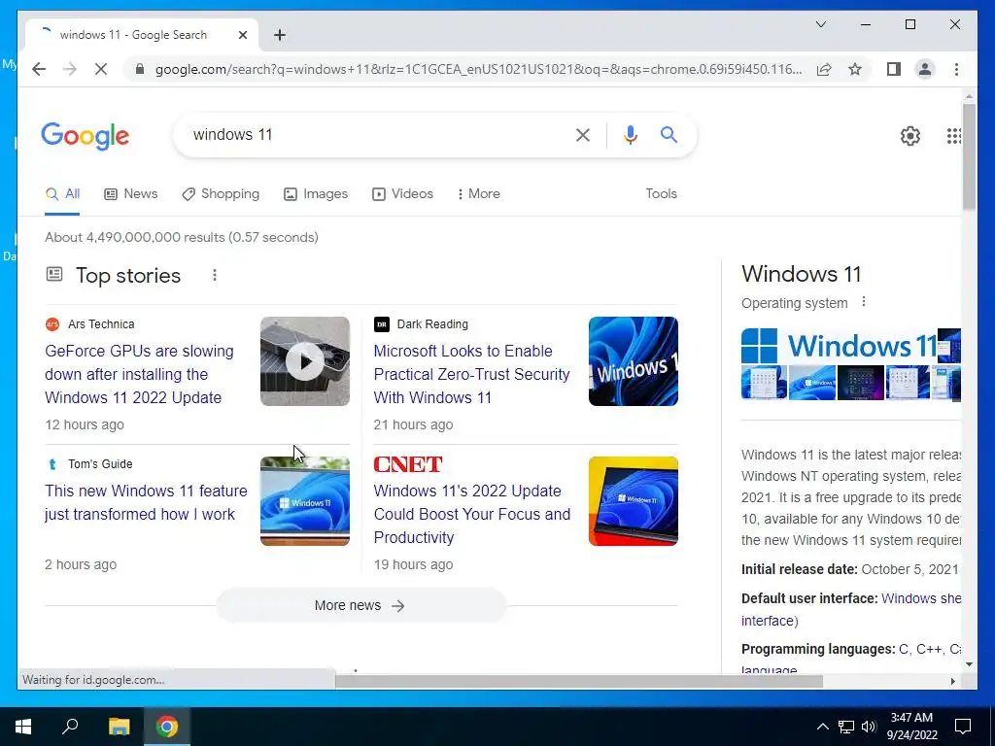Switch to the Shopping tab
This screenshot has width=995, height=746.
click(221, 194)
